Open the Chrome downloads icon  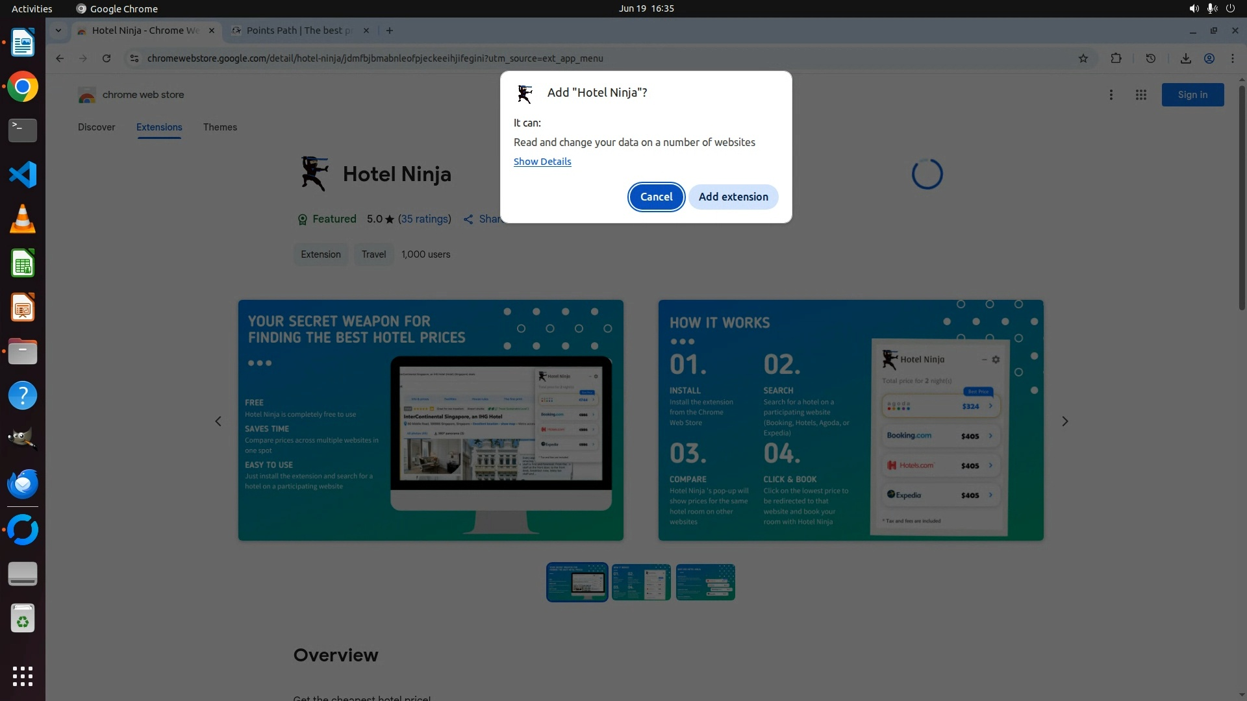(1185, 58)
